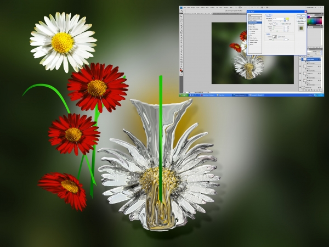Select the Eraser tool
Image resolution: width=329 pixels, height=247 pixels.
click(x=181, y=39)
